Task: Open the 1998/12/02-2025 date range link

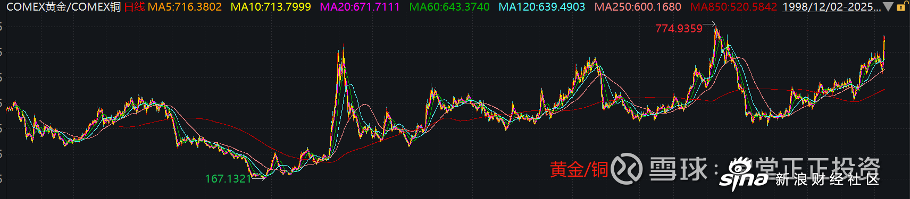Action: [x=831, y=7]
